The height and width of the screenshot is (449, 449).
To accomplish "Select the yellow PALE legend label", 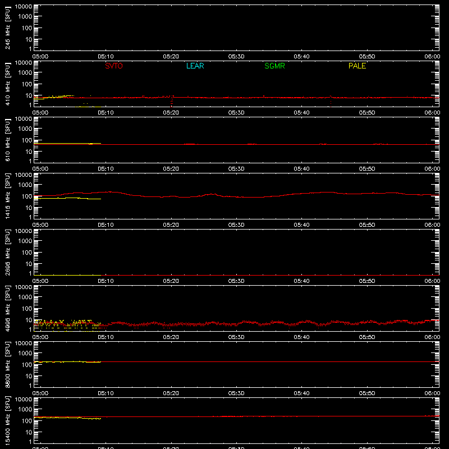I will 357,66.
